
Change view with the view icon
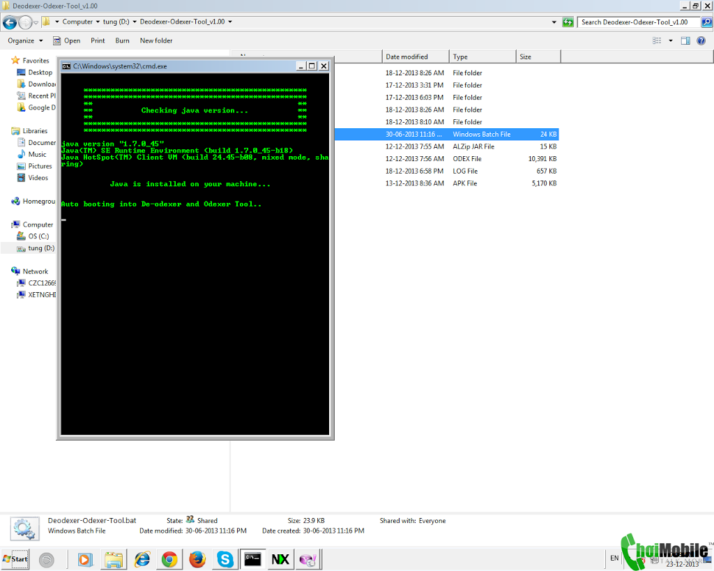(x=657, y=40)
